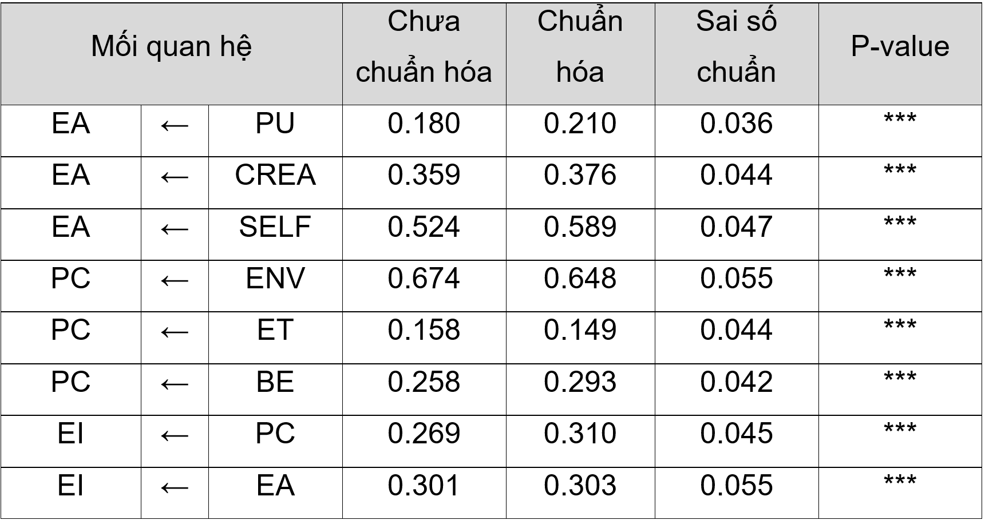Viewport: 985px width, 520px height.
Task: Select the PU cell in first row
Action: pyautogui.click(x=275, y=131)
